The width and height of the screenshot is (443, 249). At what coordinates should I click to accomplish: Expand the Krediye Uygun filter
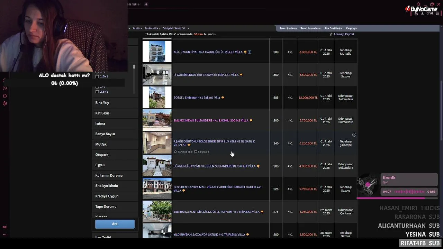pyautogui.click(x=115, y=196)
